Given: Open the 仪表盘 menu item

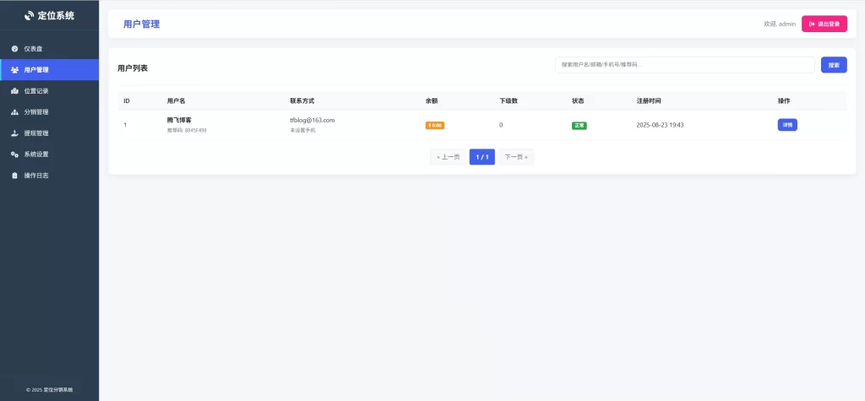Looking at the screenshot, I should pos(50,48).
